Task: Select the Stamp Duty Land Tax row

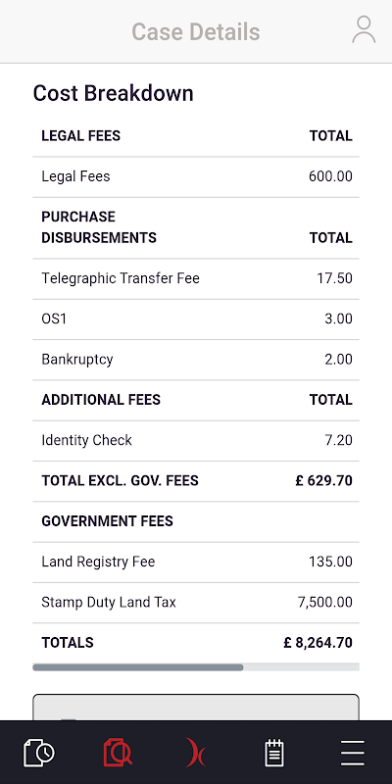Action: [196, 603]
